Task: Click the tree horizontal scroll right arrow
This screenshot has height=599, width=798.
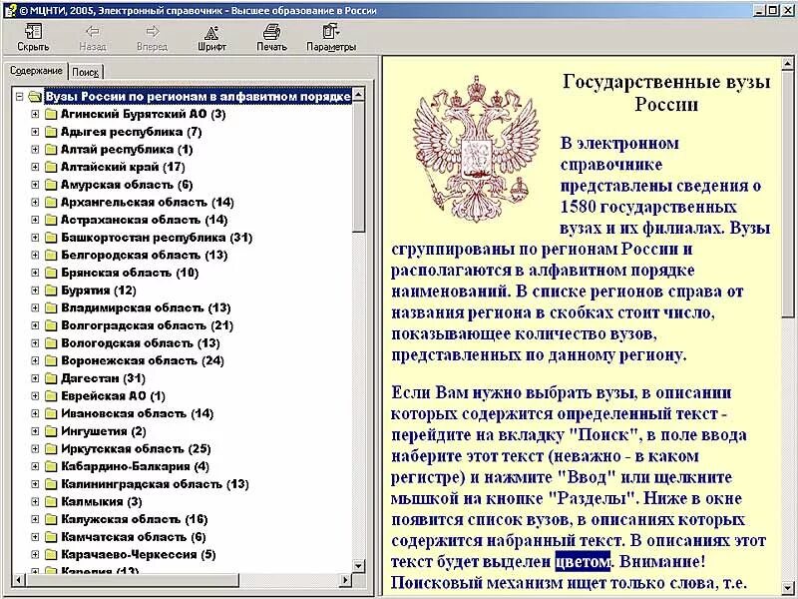Action: pyautogui.click(x=345, y=580)
